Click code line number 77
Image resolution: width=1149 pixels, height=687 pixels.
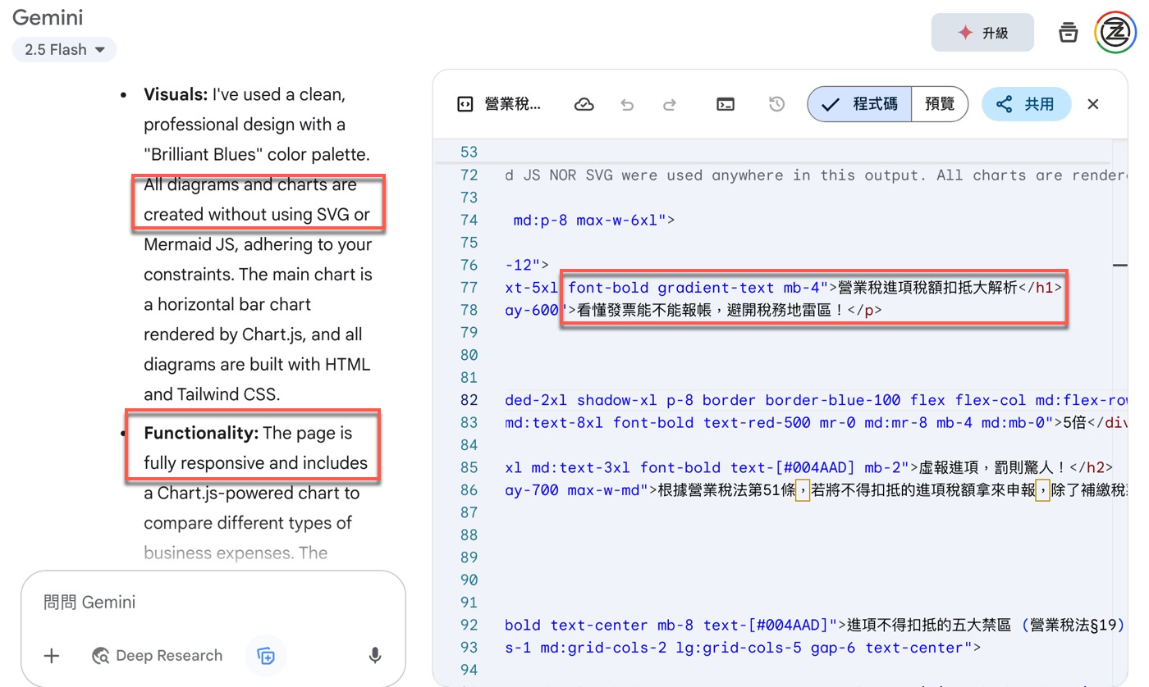coord(469,287)
